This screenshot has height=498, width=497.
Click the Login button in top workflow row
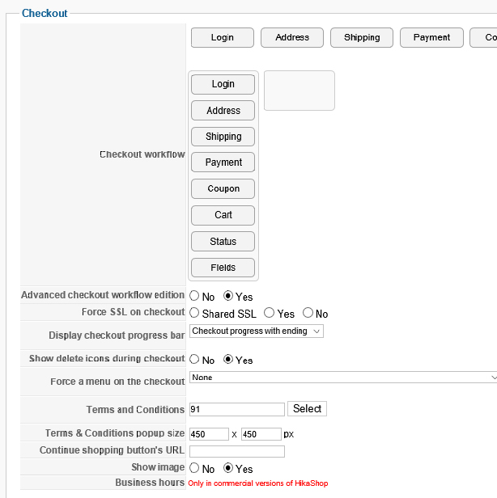pyautogui.click(x=222, y=37)
